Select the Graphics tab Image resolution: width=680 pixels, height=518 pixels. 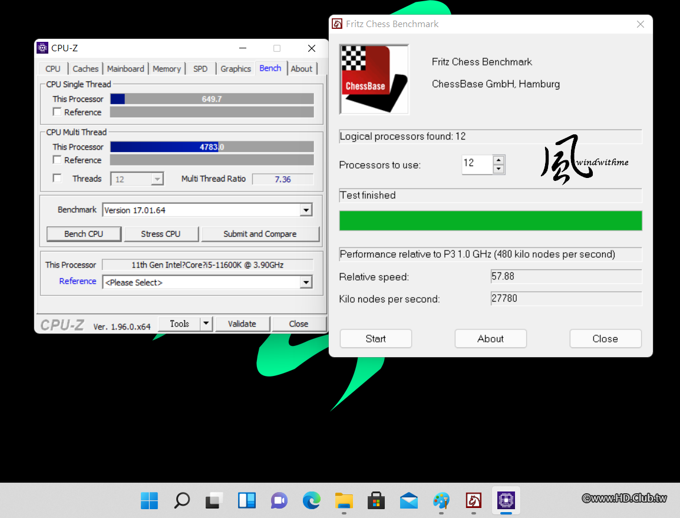(236, 68)
